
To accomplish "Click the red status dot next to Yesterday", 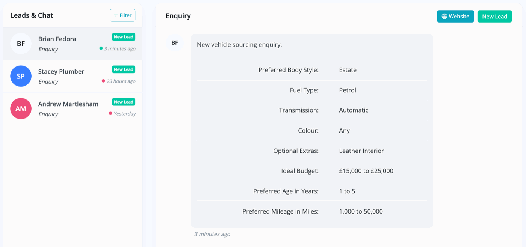I will pyautogui.click(x=110, y=113).
